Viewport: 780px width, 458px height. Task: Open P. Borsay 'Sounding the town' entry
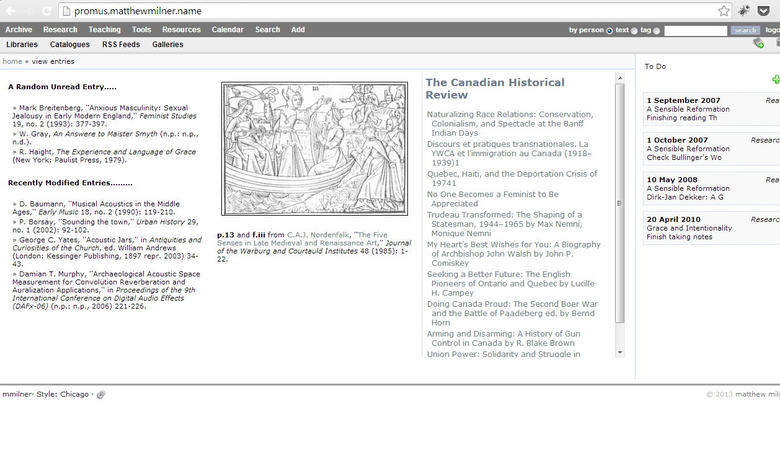(x=105, y=226)
